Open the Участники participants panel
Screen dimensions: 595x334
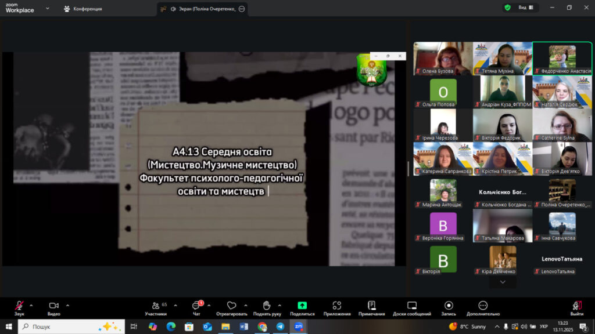click(156, 306)
